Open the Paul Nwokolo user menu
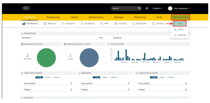210x103 pixels. click(x=182, y=9)
